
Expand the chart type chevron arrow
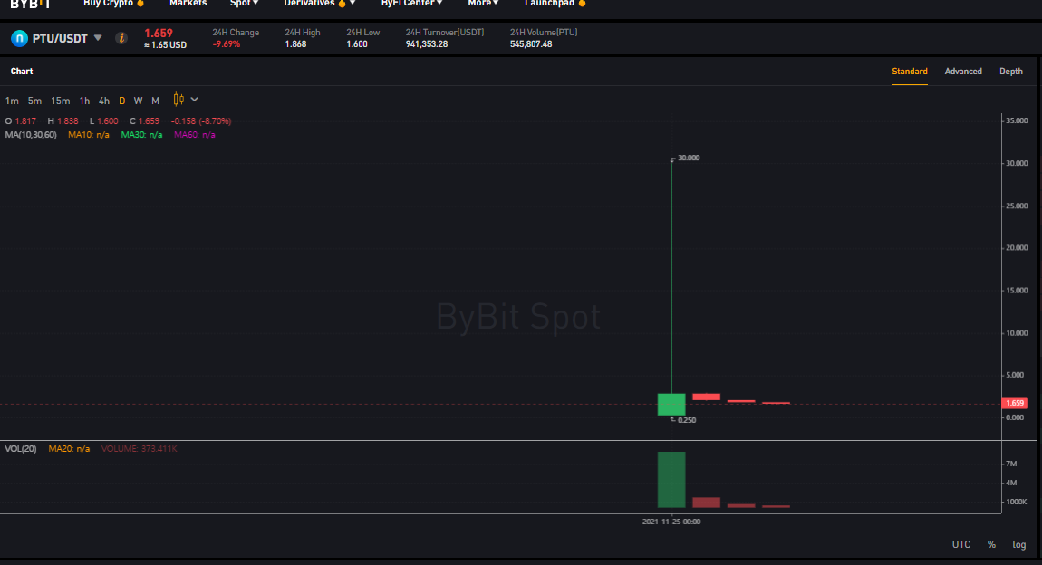pyautogui.click(x=194, y=100)
